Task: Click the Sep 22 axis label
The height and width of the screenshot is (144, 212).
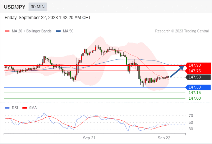Action: (x=164, y=138)
